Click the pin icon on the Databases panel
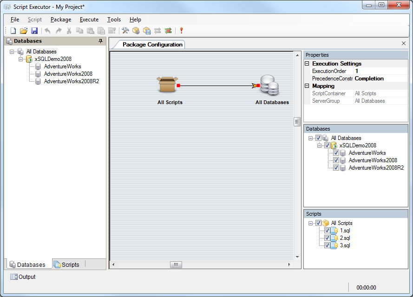Image resolution: width=413 pixels, height=297 pixels. (100, 41)
